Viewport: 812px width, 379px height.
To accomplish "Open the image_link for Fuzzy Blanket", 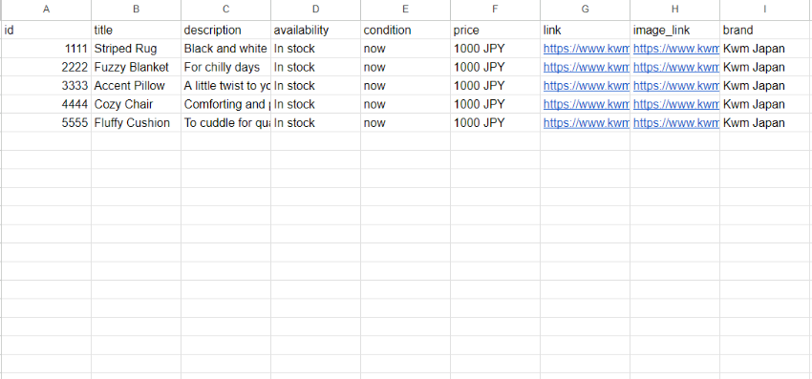I will 675,68.
